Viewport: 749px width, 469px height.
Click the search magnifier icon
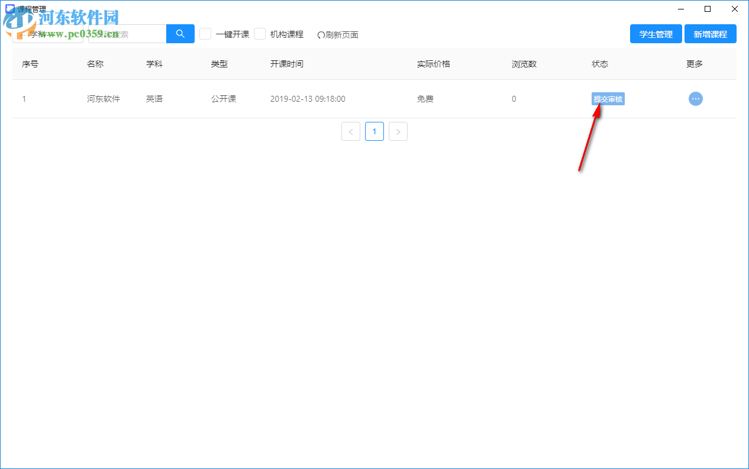180,34
